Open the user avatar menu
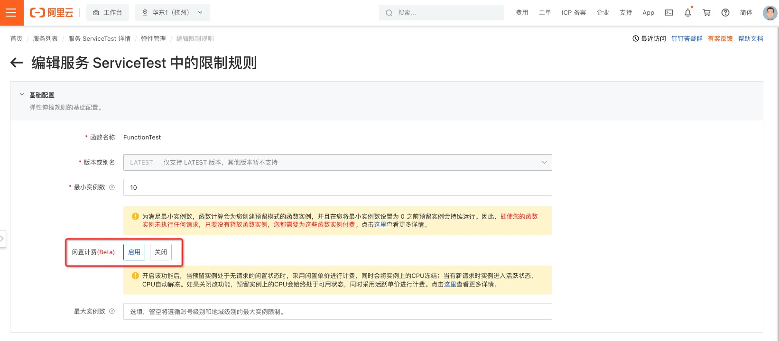779x341 pixels. (x=770, y=13)
